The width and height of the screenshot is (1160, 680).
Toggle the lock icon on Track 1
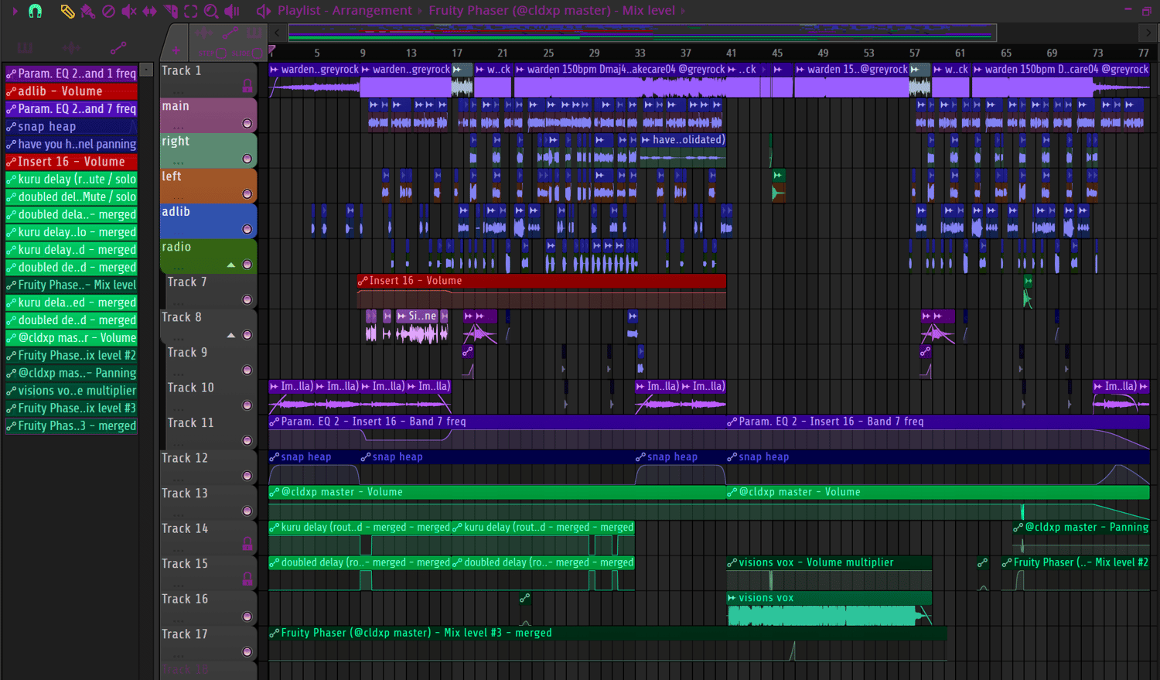[x=247, y=85]
